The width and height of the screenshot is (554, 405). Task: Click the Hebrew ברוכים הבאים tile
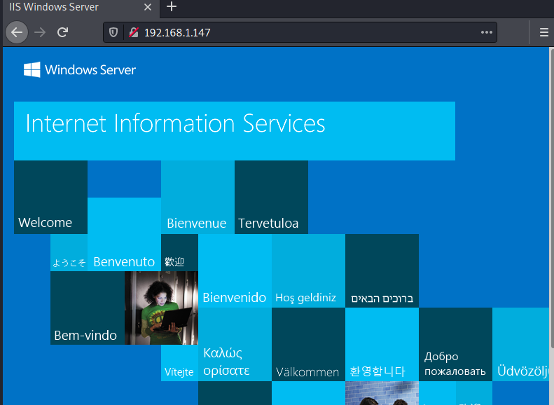pos(382,270)
